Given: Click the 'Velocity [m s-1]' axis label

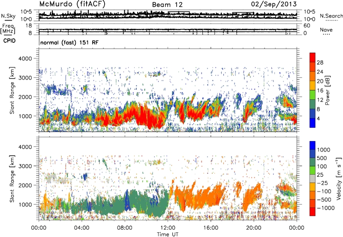Looking at the screenshot, I should (x=339, y=179).
